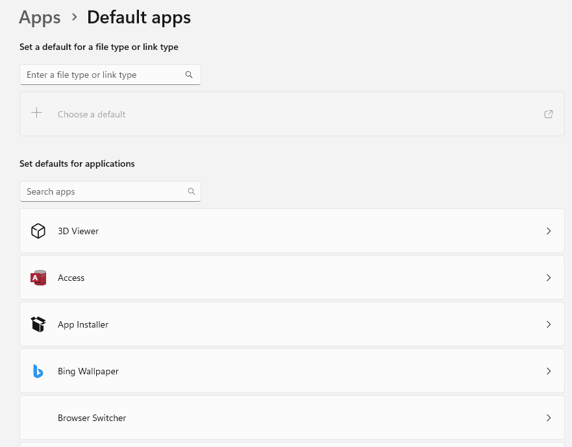The height and width of the screenshot is (447, 572).
Task: Click the Bing Wallpaper logo icon
Action: 38,371
